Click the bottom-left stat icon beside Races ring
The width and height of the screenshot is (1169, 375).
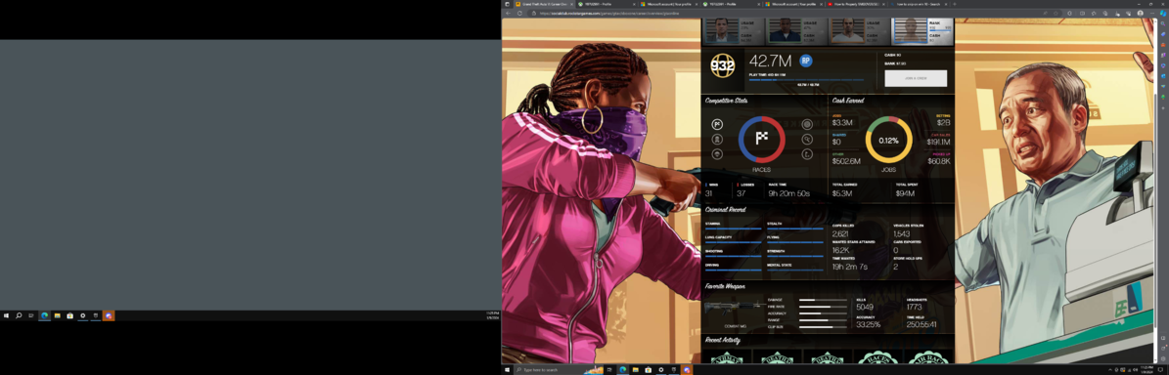point(717,154)
